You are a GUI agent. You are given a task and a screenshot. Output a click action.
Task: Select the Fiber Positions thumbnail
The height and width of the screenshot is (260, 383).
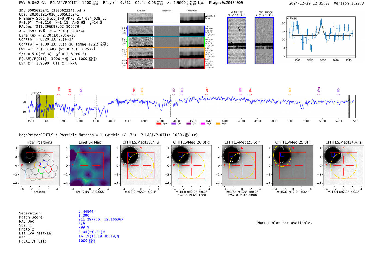click(x=39, y=165)
